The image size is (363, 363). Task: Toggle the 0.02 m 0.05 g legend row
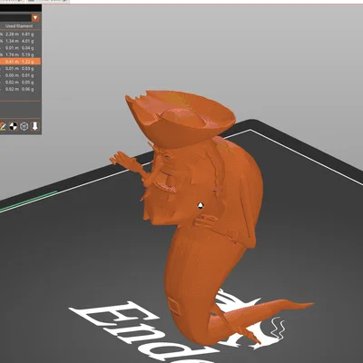(20, 83)
